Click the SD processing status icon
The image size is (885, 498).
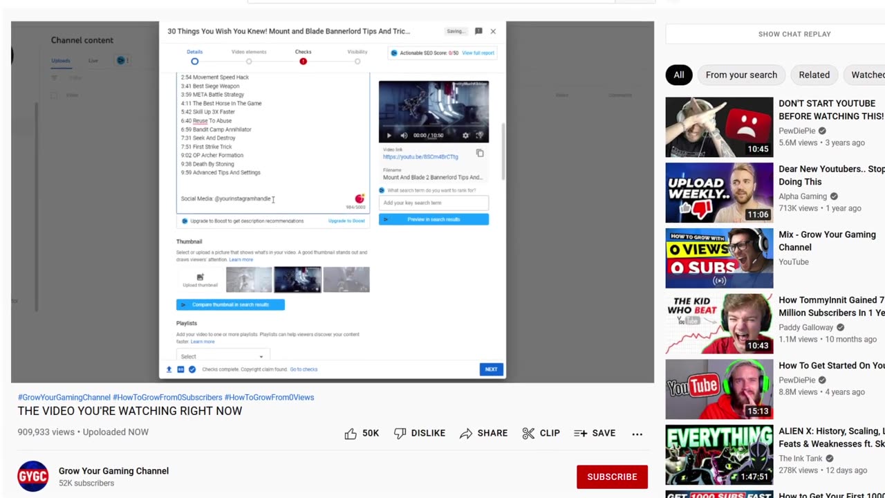(x=180, y=369)
